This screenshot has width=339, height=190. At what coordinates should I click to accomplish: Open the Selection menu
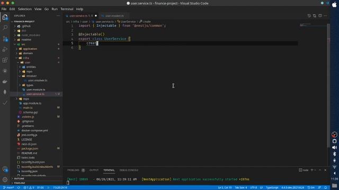click(x=25, y=9)
